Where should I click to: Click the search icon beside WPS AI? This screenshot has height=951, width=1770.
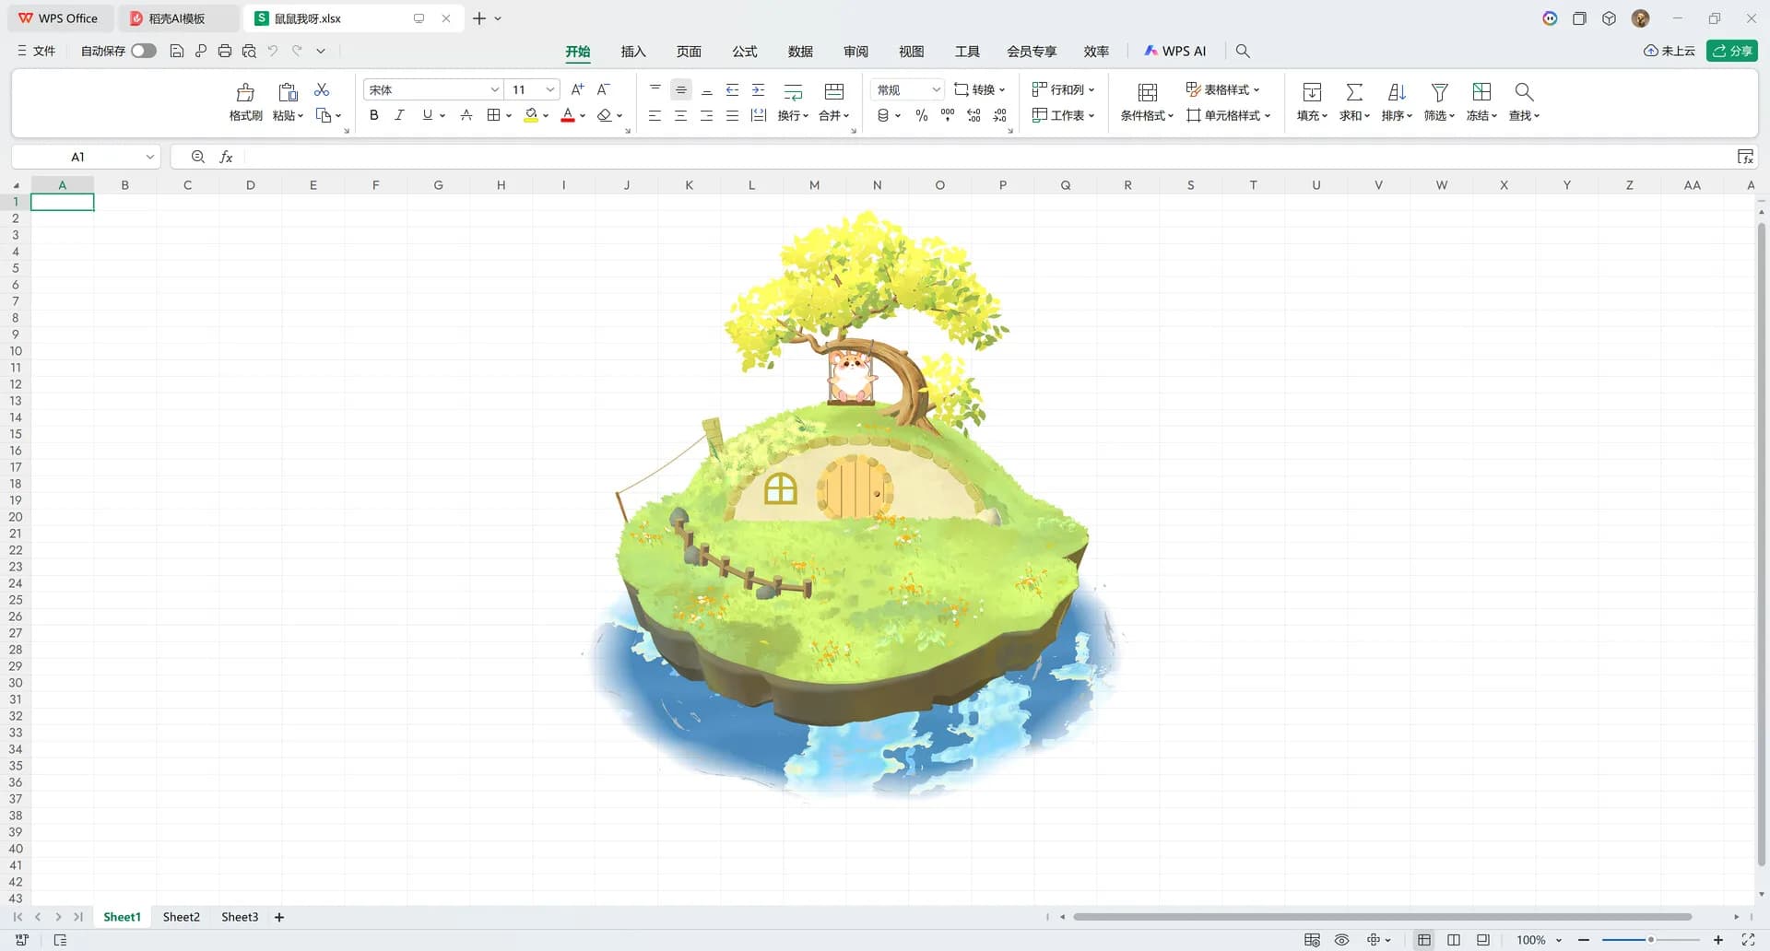click(1242, 51)
